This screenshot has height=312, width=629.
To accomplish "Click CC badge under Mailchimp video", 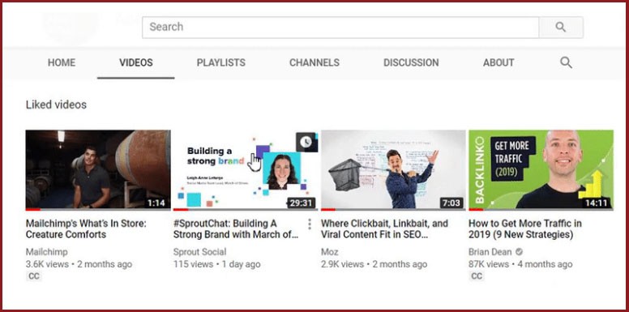I will [34, 276].
